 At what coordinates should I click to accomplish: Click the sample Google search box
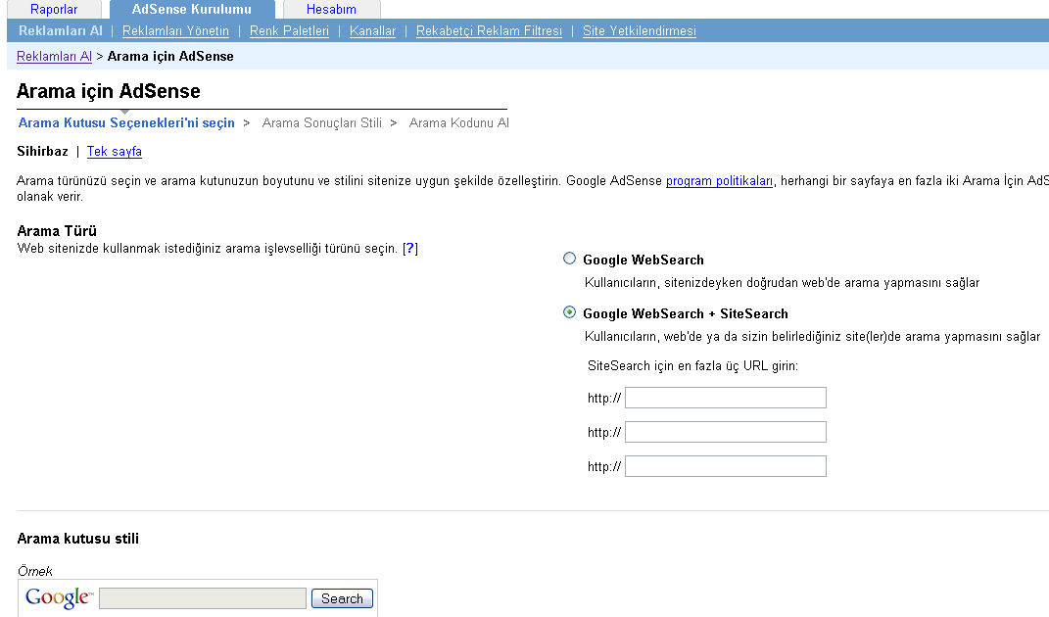tap(203, 598)
